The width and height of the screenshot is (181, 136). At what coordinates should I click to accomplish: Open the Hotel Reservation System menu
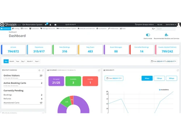(67, 29)
